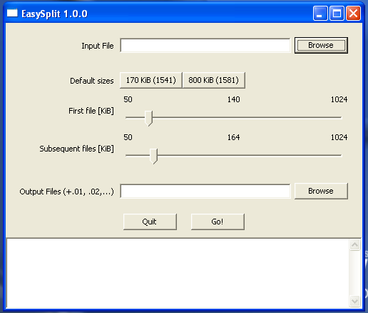Click inside the log output text area

point(178,273)
